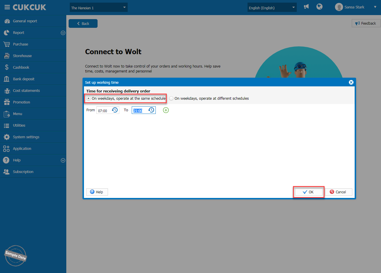This screenshot has width=381, height=273.
Task: Click the Storehouse icon
Action: point(7,56)
